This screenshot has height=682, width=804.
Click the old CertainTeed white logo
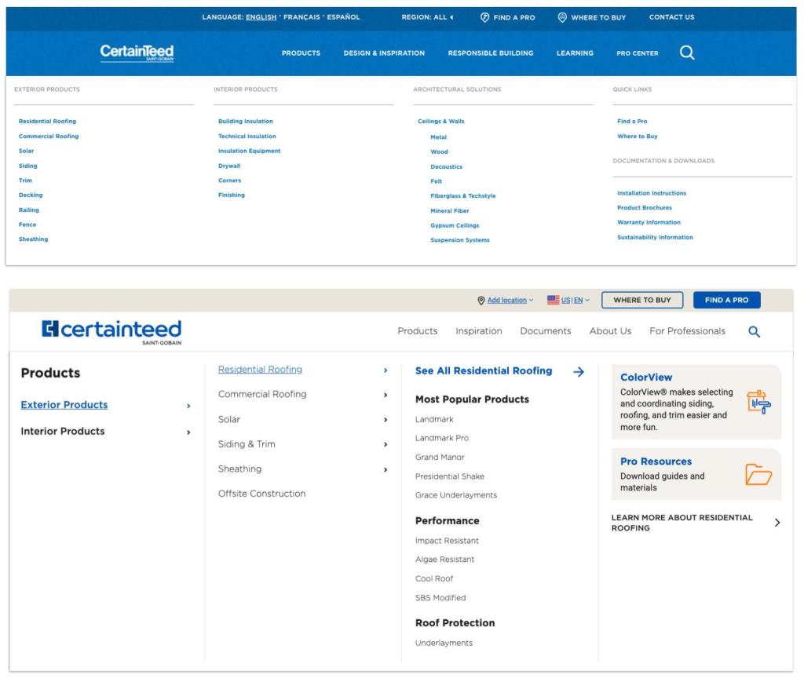[137, 53]
